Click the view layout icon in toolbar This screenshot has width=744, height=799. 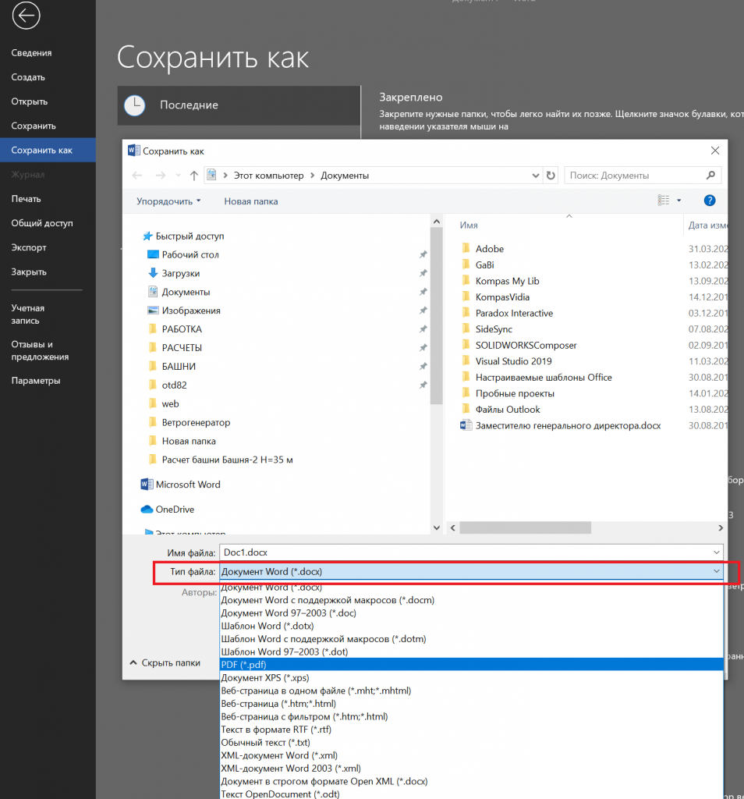click(663, 201)
